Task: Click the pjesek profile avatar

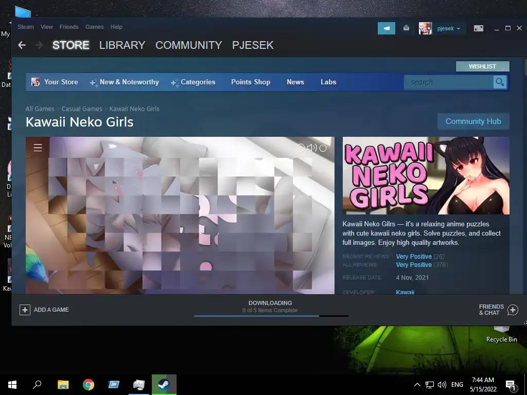Action: pyautogui.click(x=425, y=29)
